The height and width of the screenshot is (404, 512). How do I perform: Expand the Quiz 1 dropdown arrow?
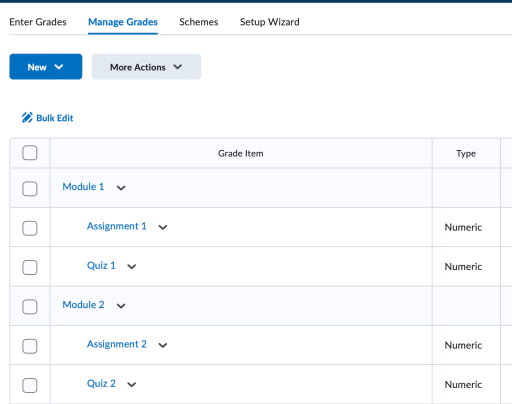pos(131,266)
